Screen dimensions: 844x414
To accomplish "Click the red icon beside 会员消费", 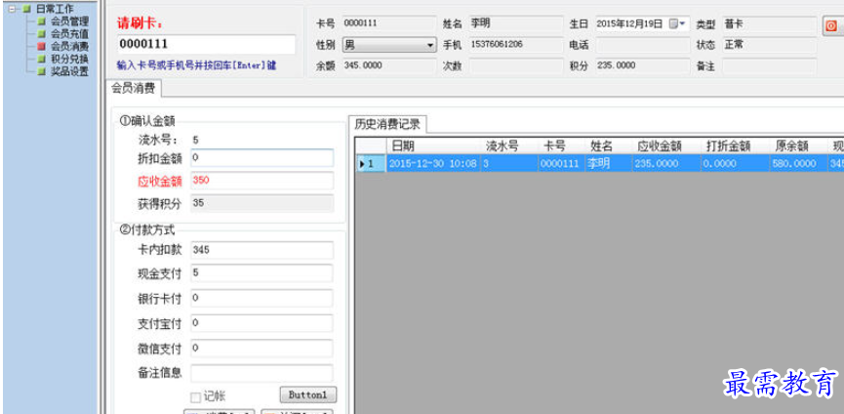I will (41, 46).
